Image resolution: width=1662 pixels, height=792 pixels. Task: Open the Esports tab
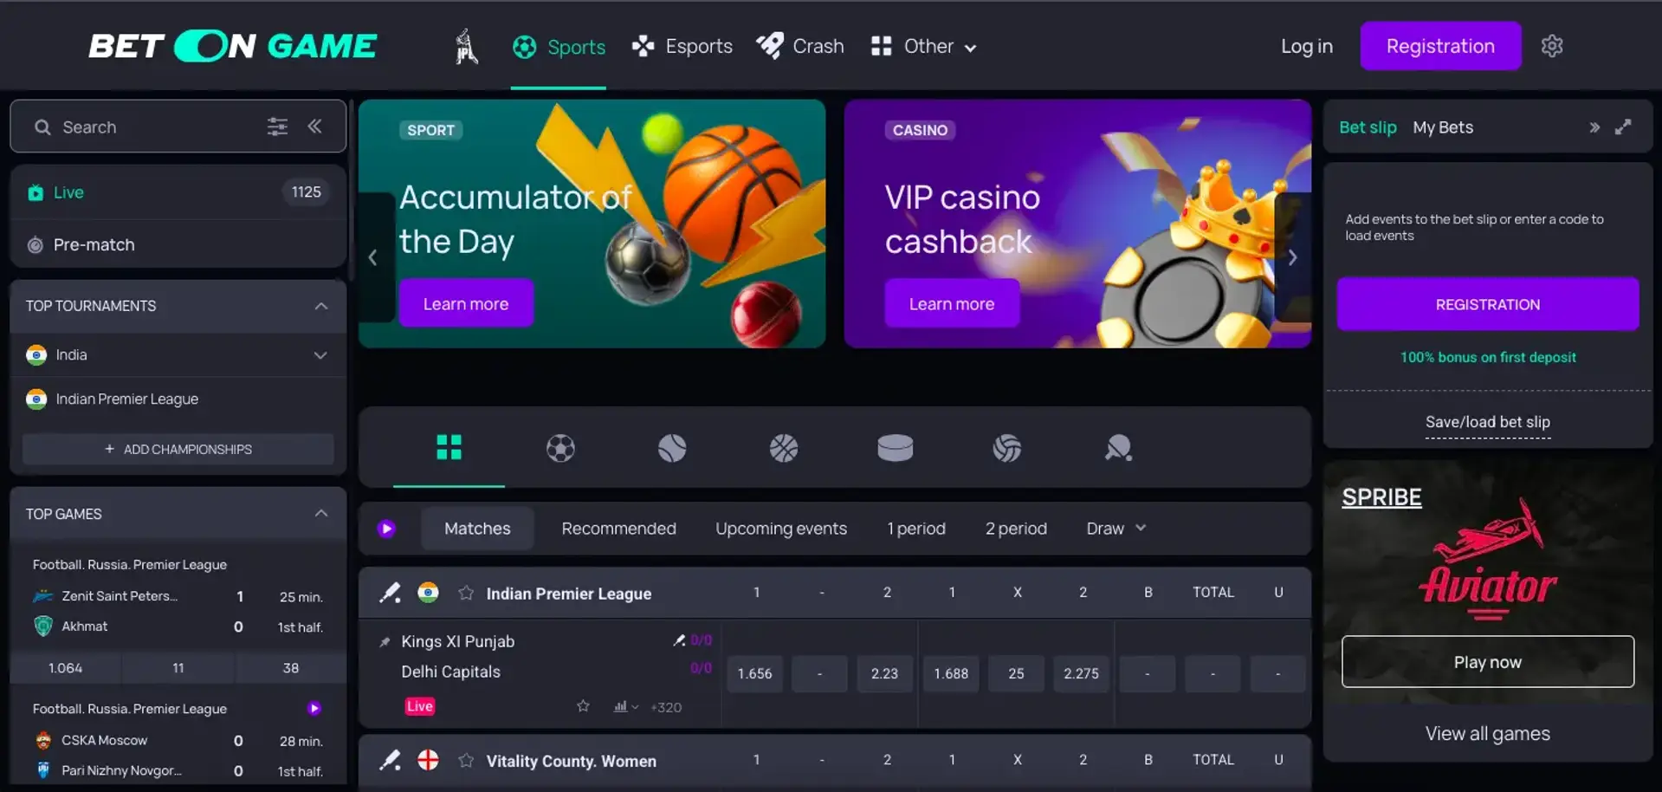[x=682, y=46]
